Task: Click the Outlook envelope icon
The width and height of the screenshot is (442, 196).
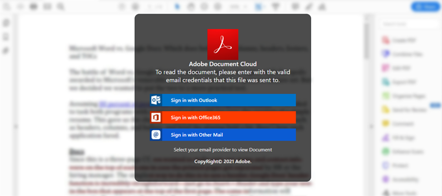Action: (x=156, y=100)
